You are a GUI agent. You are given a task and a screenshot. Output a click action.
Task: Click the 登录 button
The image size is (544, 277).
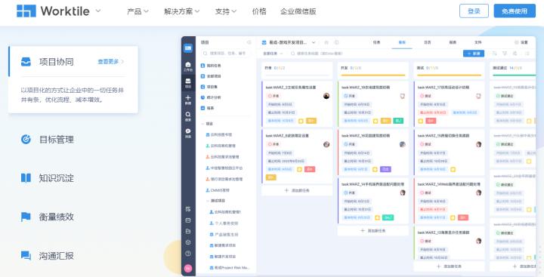(x=474, y=11)
